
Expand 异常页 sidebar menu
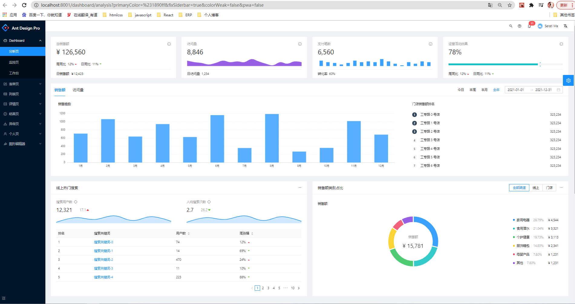click(23, 124)
